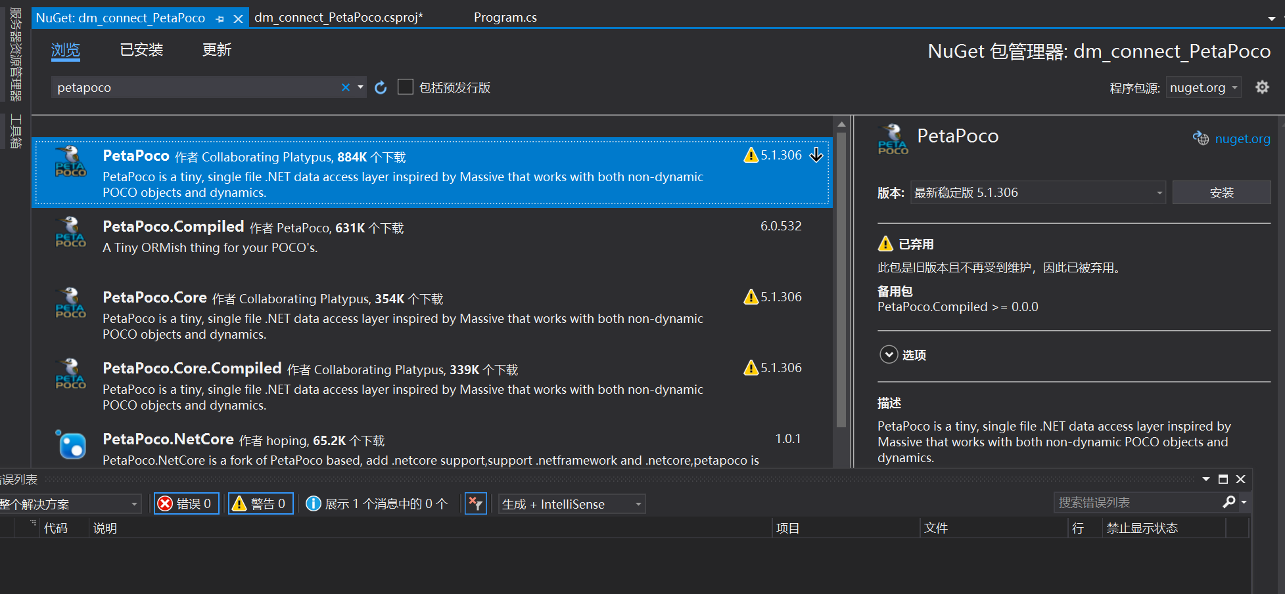Screen dimensions: 1285x594
Task: Open the error list window options dropdown
Action: pos(1206,479)
